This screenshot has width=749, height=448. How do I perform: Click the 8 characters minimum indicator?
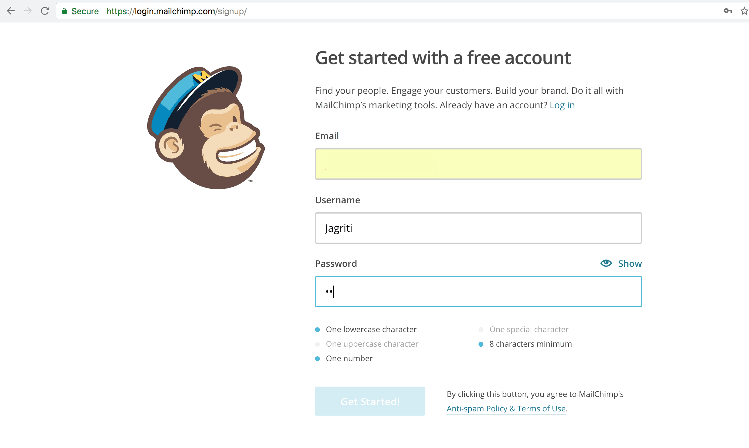click(x=525, y=344)
